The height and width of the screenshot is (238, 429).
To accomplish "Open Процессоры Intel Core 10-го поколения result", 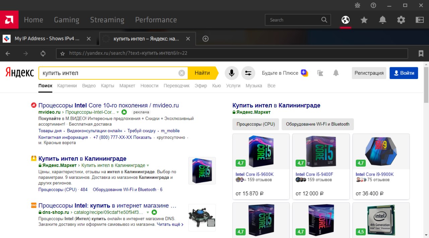I will coord(109,105).
